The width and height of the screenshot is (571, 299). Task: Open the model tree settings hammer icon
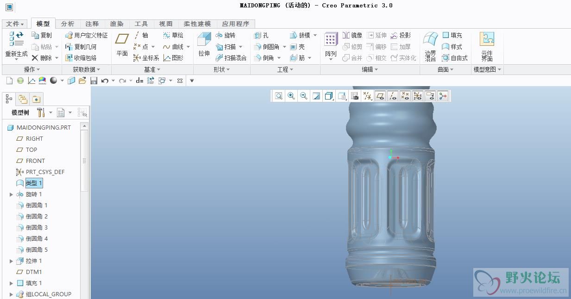click(x=41, y=112)
